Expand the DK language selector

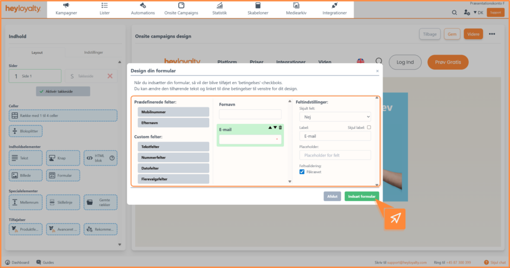point(478,12)
